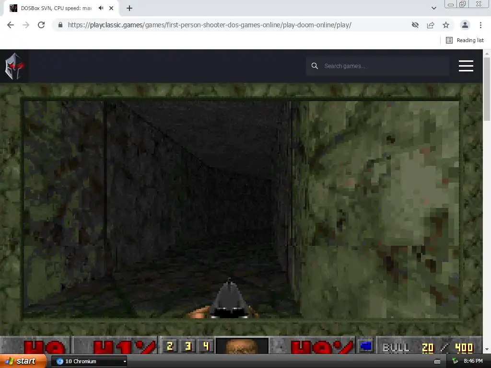Click the knight helmet site logo
The image size is (491, 368).
click(14, 66)
